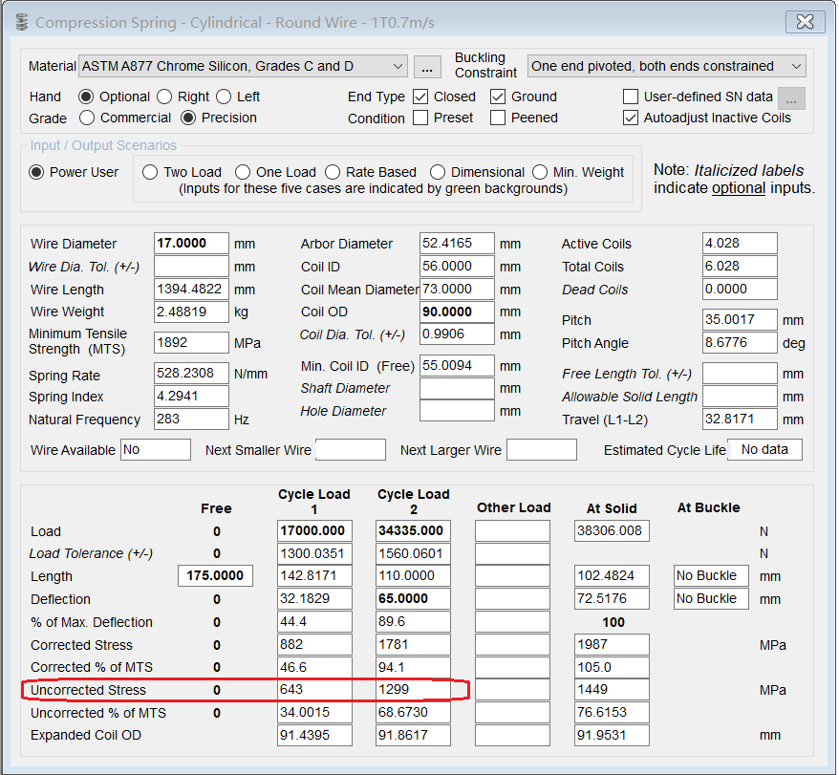Image resolution: width=839 pixels, height=775 pixels.
Task: Click the Coil OD value field
Action: point(457,312)
